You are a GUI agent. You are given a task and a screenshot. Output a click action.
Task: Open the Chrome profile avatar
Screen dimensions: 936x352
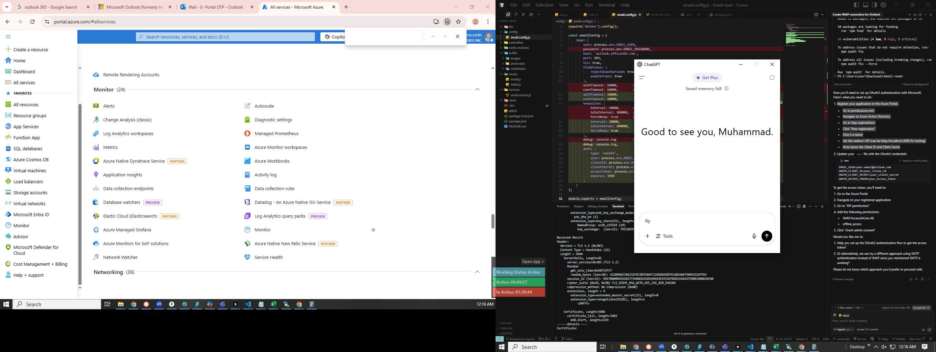[475, 22]
